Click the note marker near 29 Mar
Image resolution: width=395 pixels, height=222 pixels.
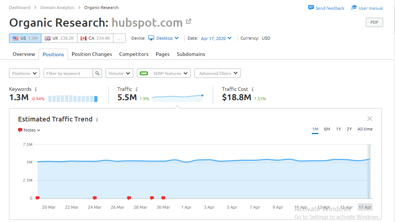point(152,198)
